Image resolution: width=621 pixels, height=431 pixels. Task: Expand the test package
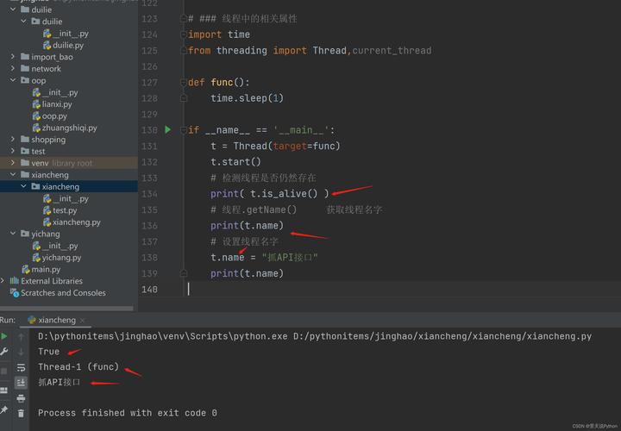coord(13,151)
